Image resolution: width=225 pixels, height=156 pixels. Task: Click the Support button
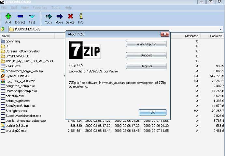coord(146,55)
